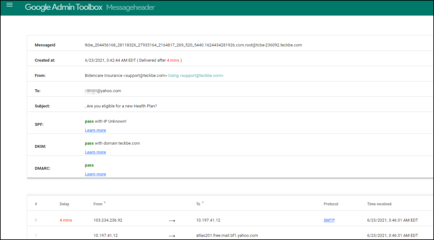
Task: Click the Protocol column header
Action: tap(331, 204)
